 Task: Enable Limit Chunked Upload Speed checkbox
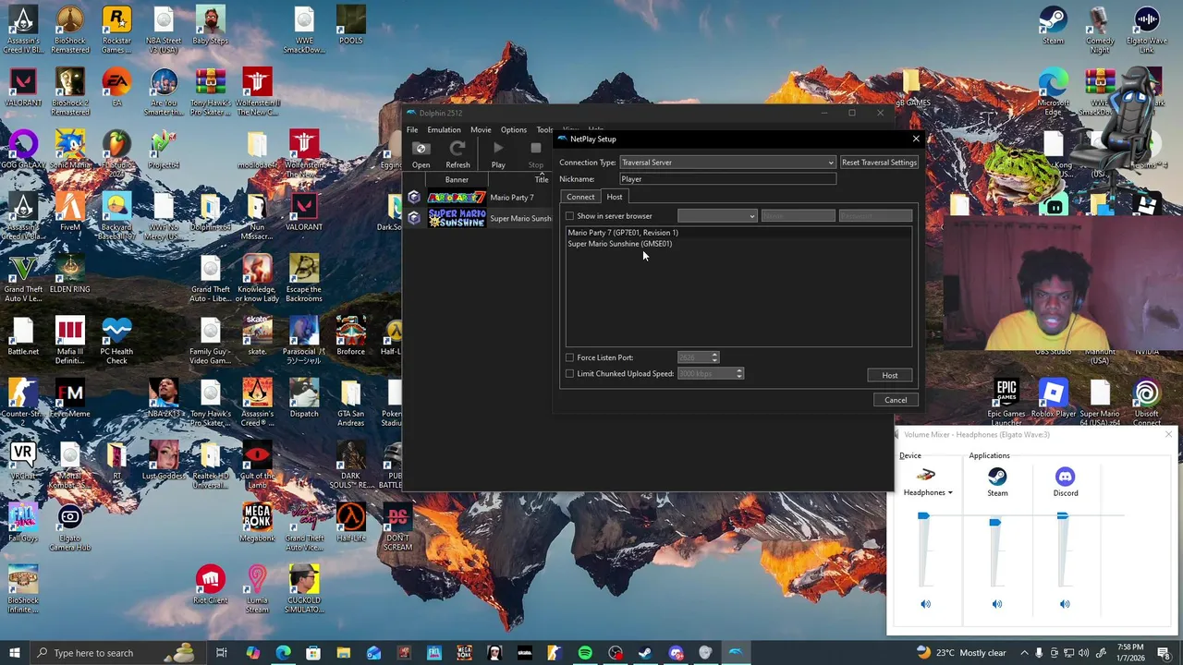(x=570, y=374)
